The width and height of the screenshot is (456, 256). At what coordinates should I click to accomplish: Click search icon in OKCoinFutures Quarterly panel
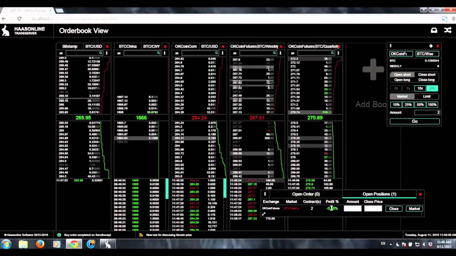(332, 53)
